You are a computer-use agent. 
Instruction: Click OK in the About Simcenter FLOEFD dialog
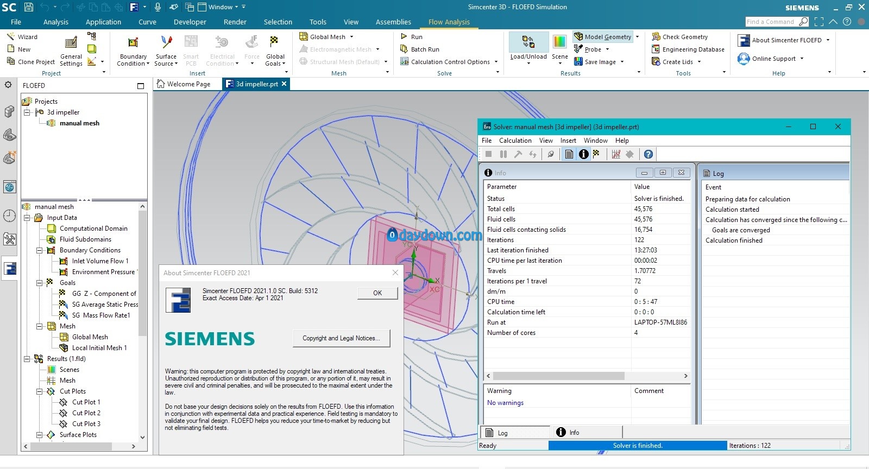pyautogui.click(x=377, y=293)
